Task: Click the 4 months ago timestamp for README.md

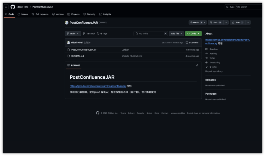Action: click(192, 56)
